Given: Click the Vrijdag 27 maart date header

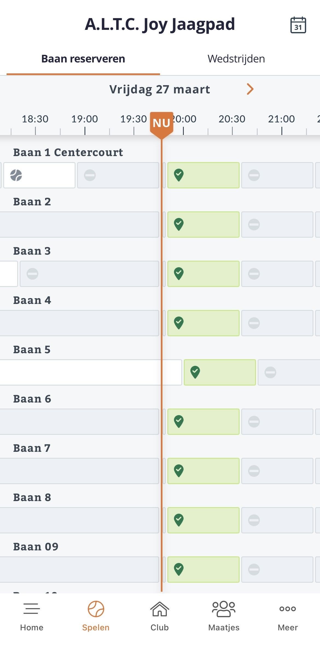Looking at the screenshot, I should coord(160,89).
